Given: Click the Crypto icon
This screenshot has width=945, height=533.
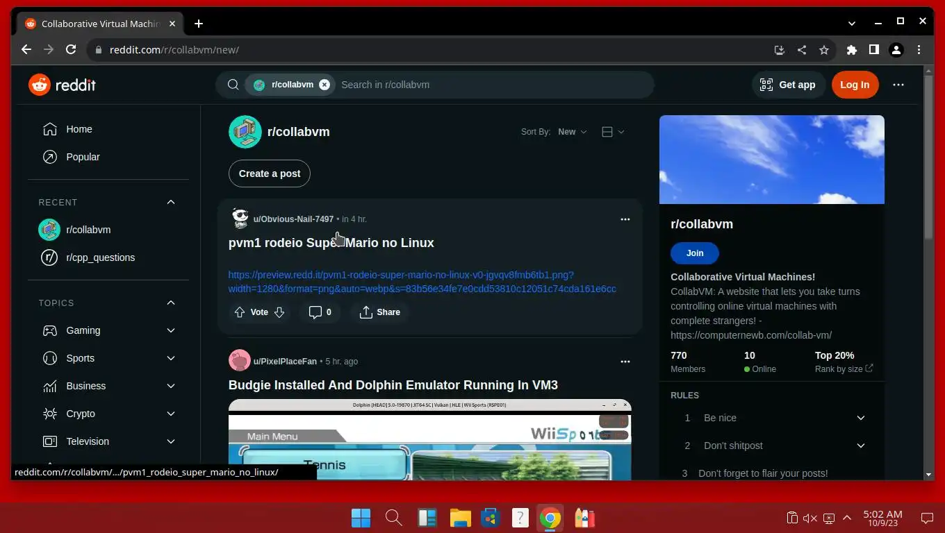Looking at the screenshot, I should pyautogui.click(x=50, y=414).
